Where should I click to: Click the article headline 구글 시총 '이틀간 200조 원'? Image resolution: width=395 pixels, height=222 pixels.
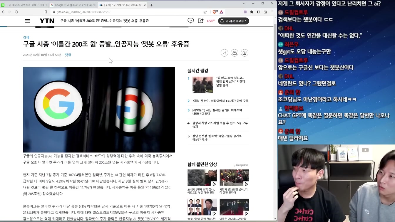click(x=106, y=44)
